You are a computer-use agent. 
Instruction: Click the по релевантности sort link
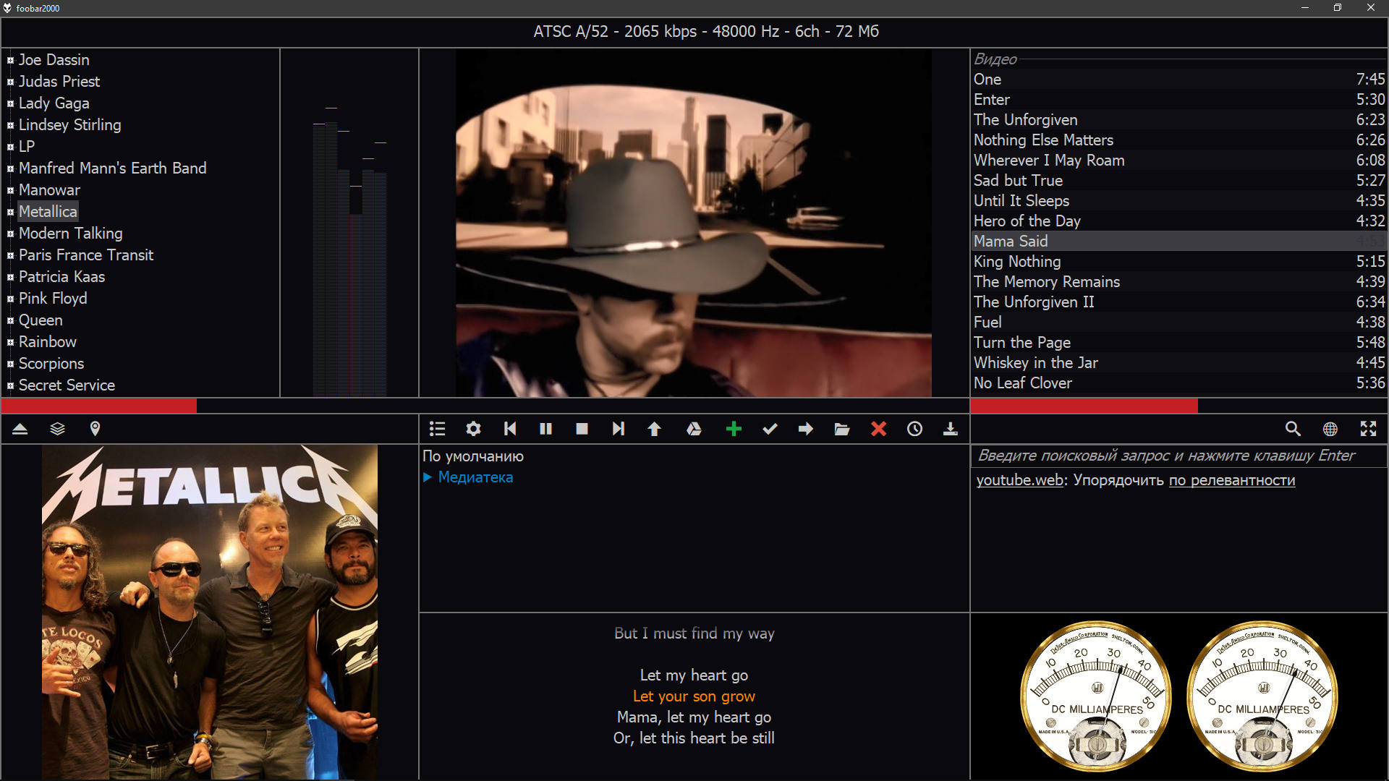pyautogui.click(x=1231, y=480)
